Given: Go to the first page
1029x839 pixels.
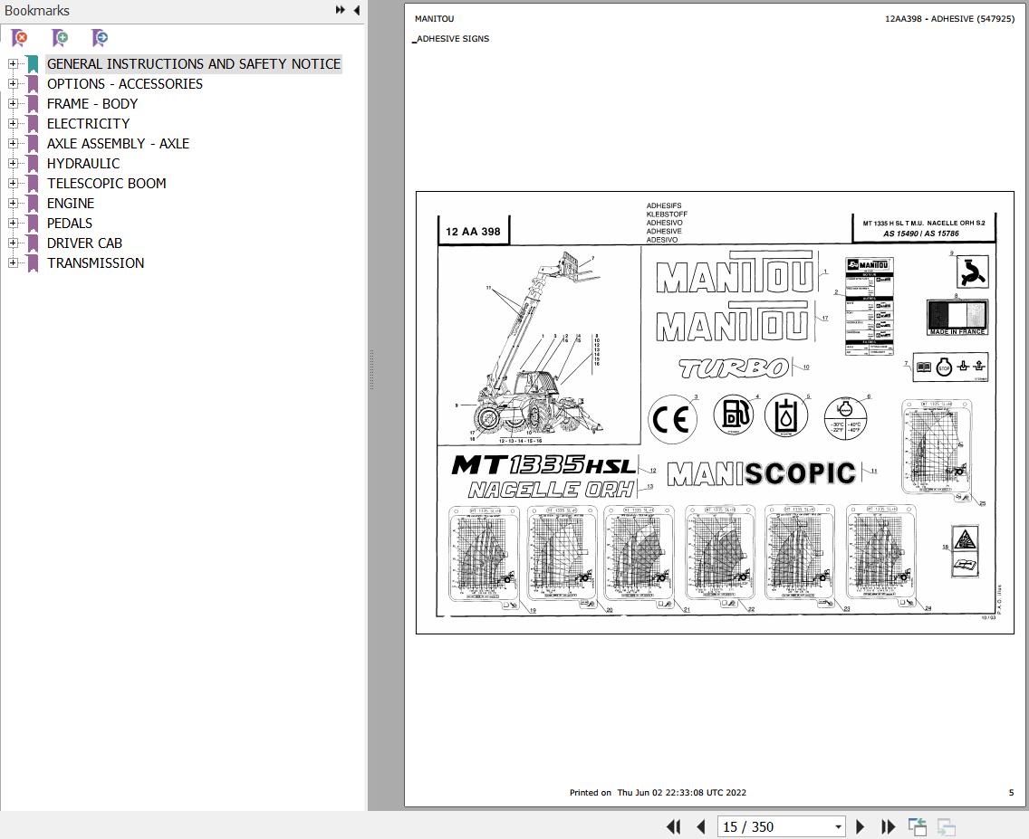Looking at the screenshot, I should (x=673, y=827).
